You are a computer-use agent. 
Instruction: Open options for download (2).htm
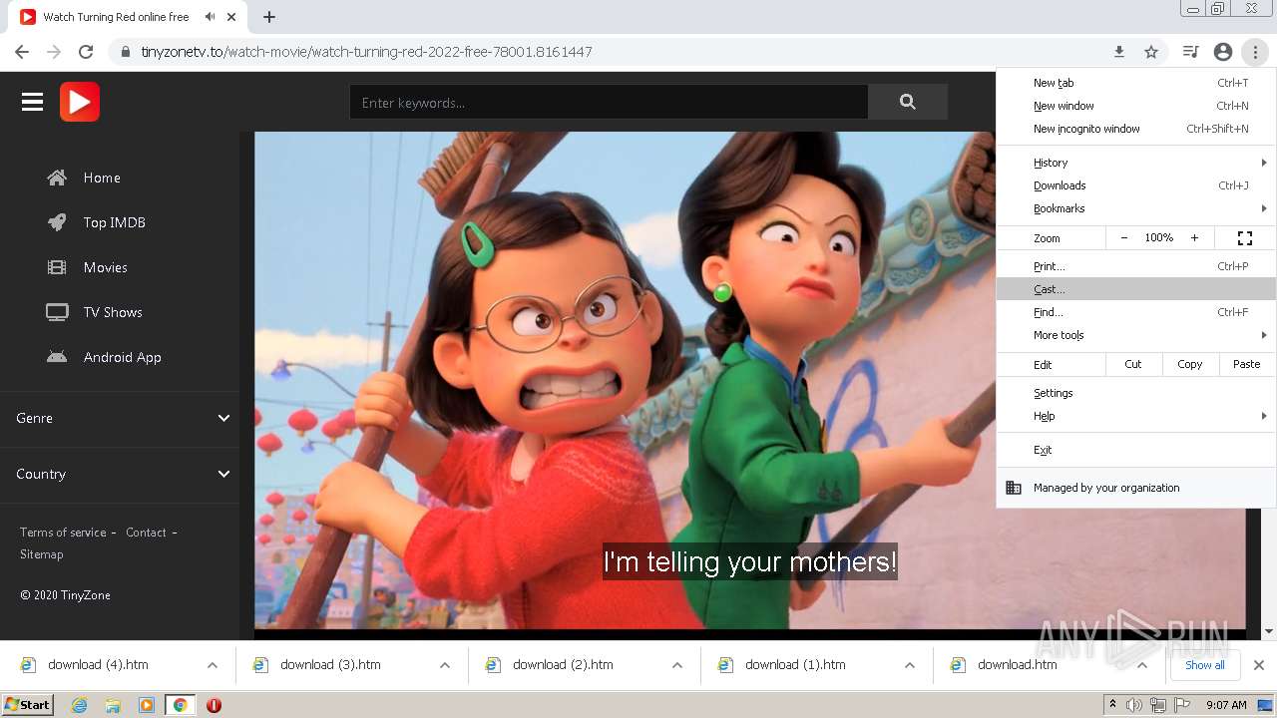[677, 665]
